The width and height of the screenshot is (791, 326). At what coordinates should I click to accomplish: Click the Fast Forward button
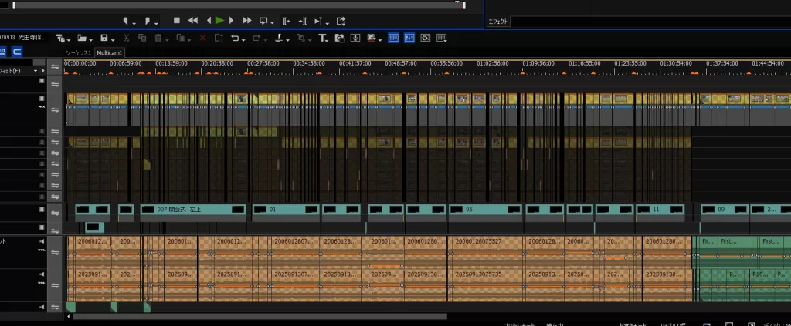247,21
